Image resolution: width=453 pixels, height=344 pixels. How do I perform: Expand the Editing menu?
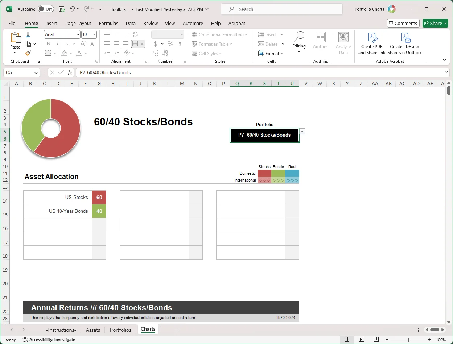tap(299, 42)
